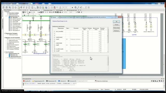Click Отмена to cancel format dialog

pos(116,25)
